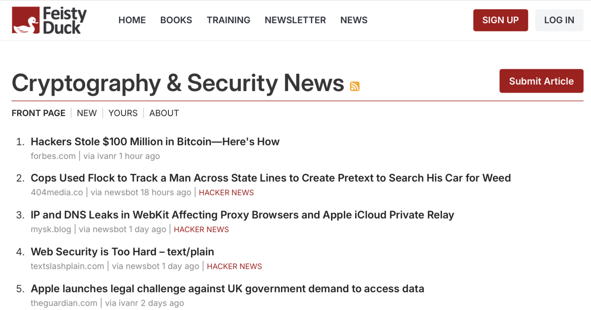
Task: Open the Web Security is Too Hard link
Action: (x=122, y=252)
